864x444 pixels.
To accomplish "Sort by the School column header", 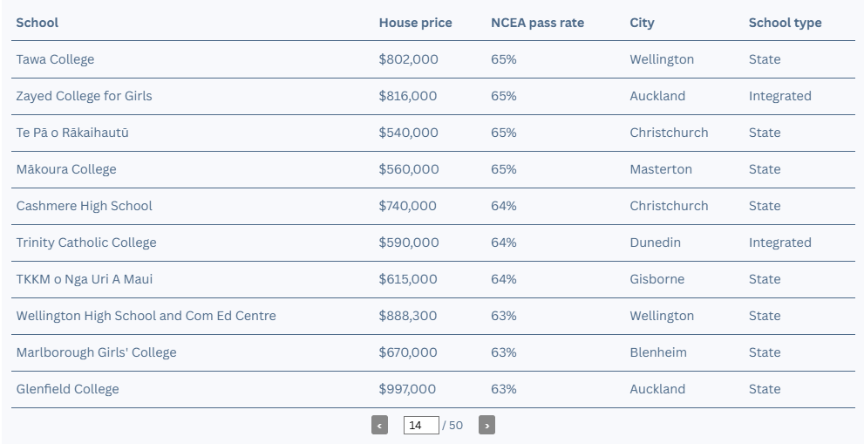I will 37,23.
